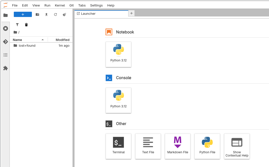Open the Table of Contents panel
This screenshot has height=167, width=269.
pyautogui.click(x=5, y=55)
